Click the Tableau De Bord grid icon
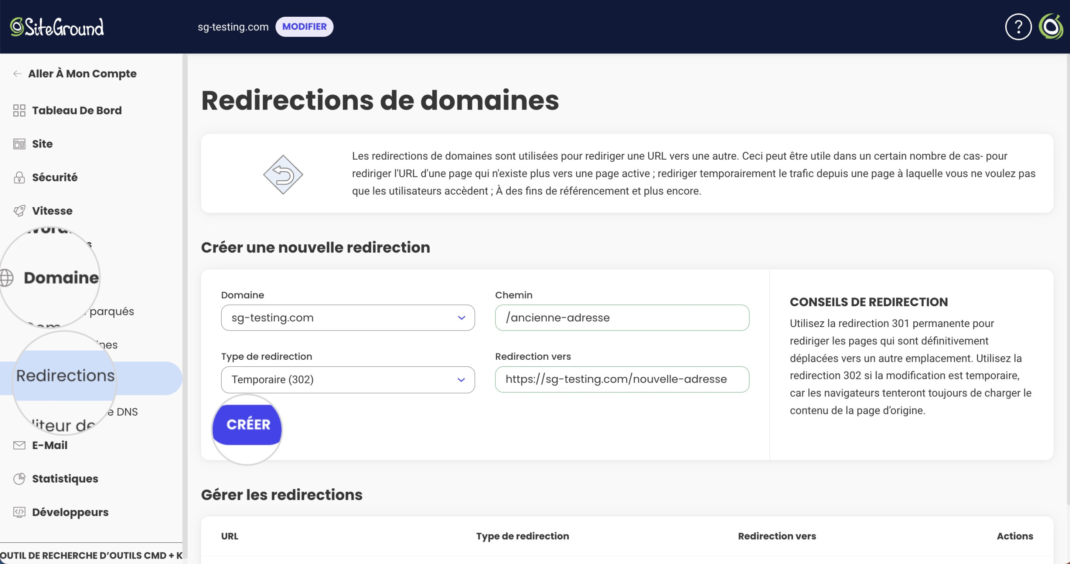Image resolution: width=1070 pixels, height=564 pixels. point(19,110)
